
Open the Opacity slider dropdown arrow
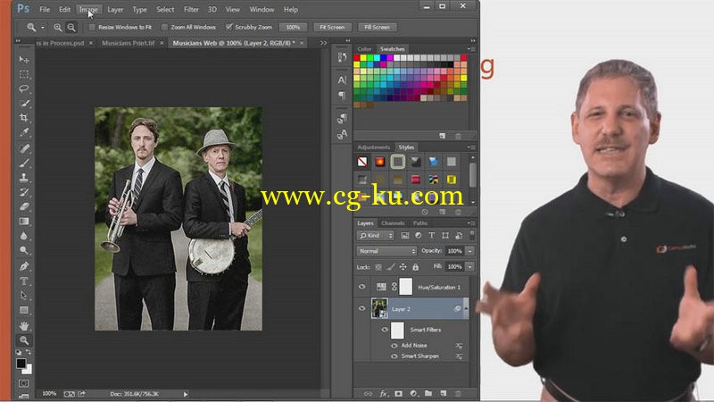point(470,251)
